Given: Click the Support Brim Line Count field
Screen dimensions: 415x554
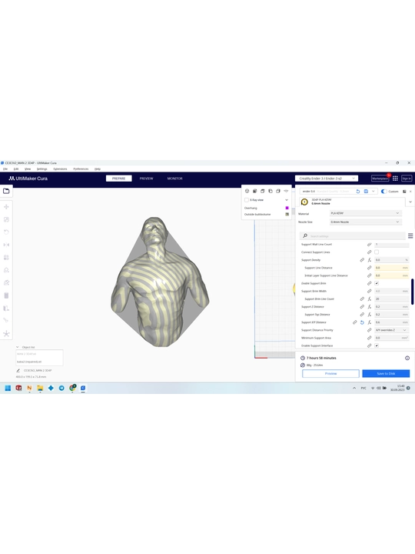Looking at the screenshot, I should pyautogui.click(x=391, y=299).
